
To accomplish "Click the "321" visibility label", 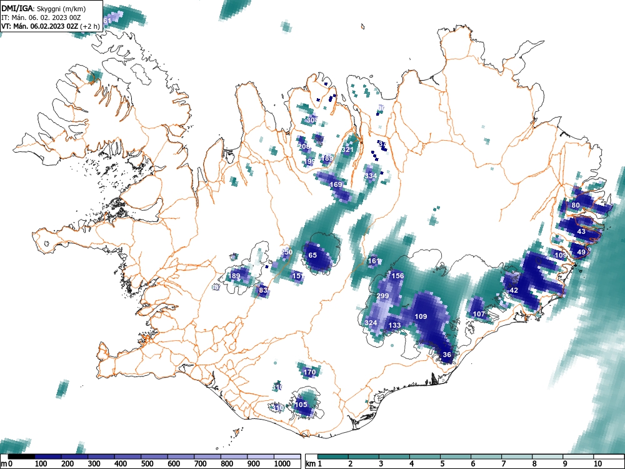I will pos(347,149).
